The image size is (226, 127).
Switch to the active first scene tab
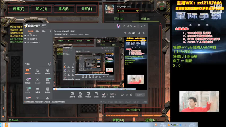(x=30, y=31)
